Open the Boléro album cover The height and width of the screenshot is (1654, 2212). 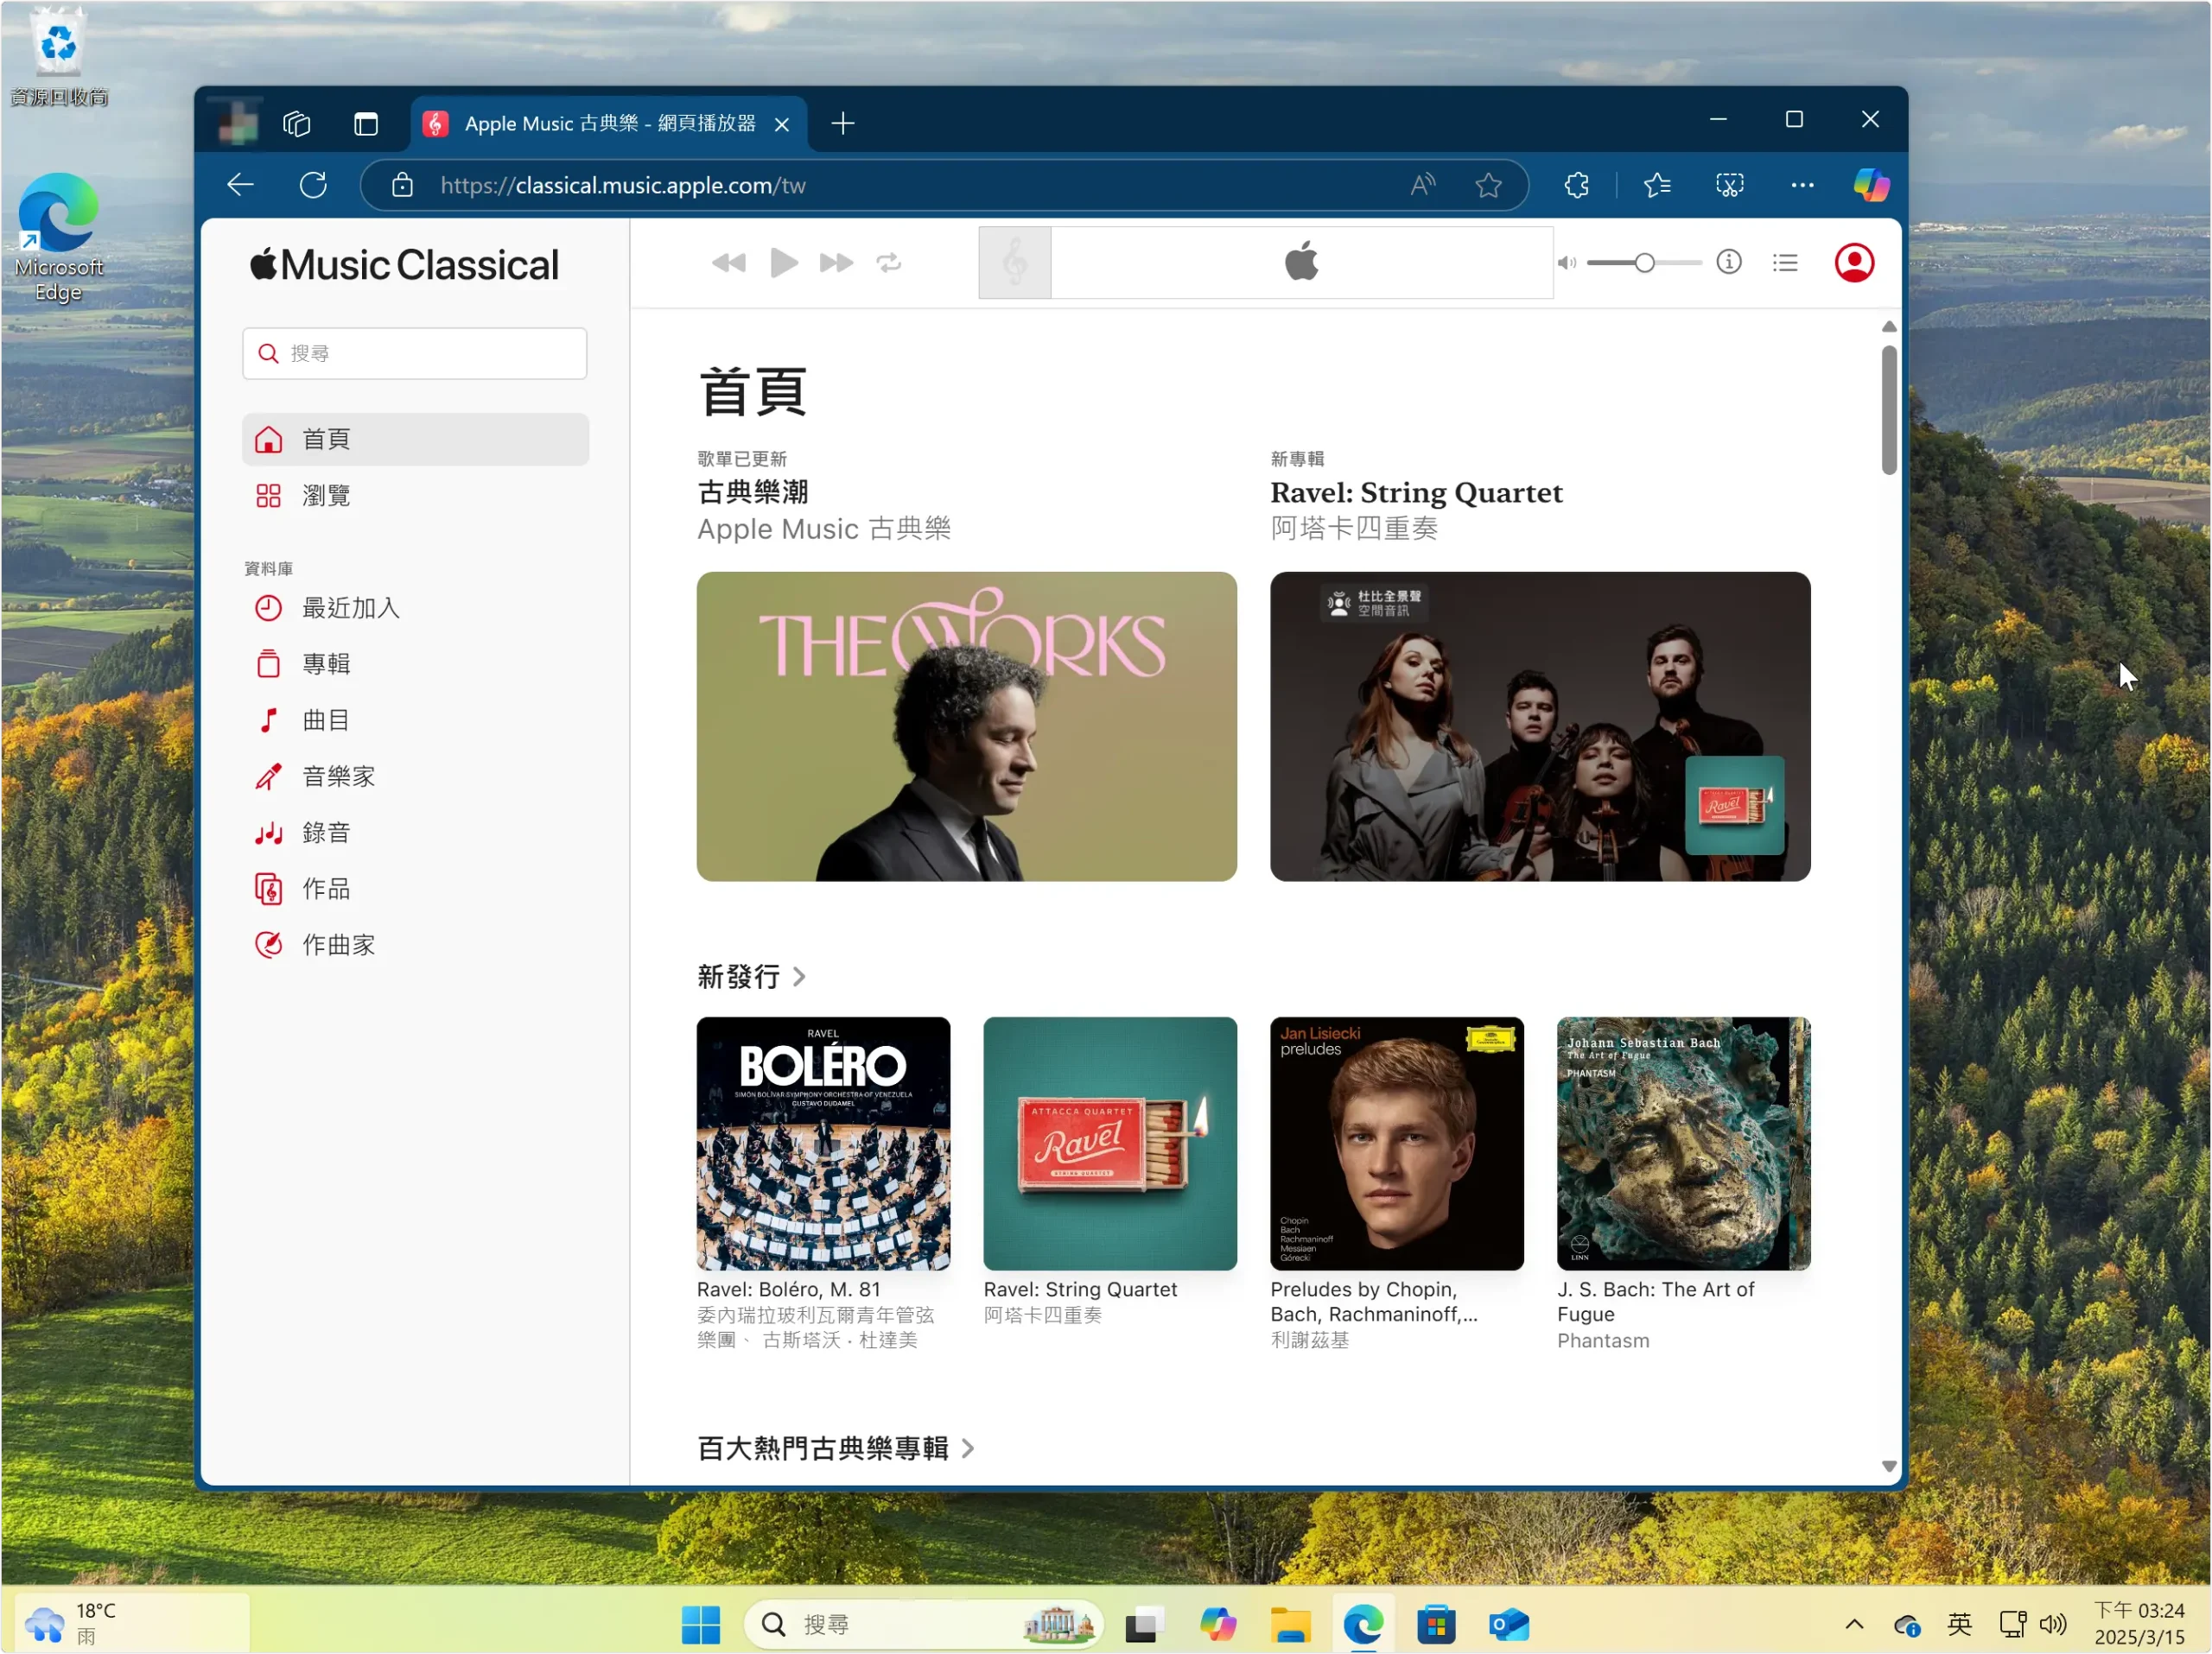823,1144
